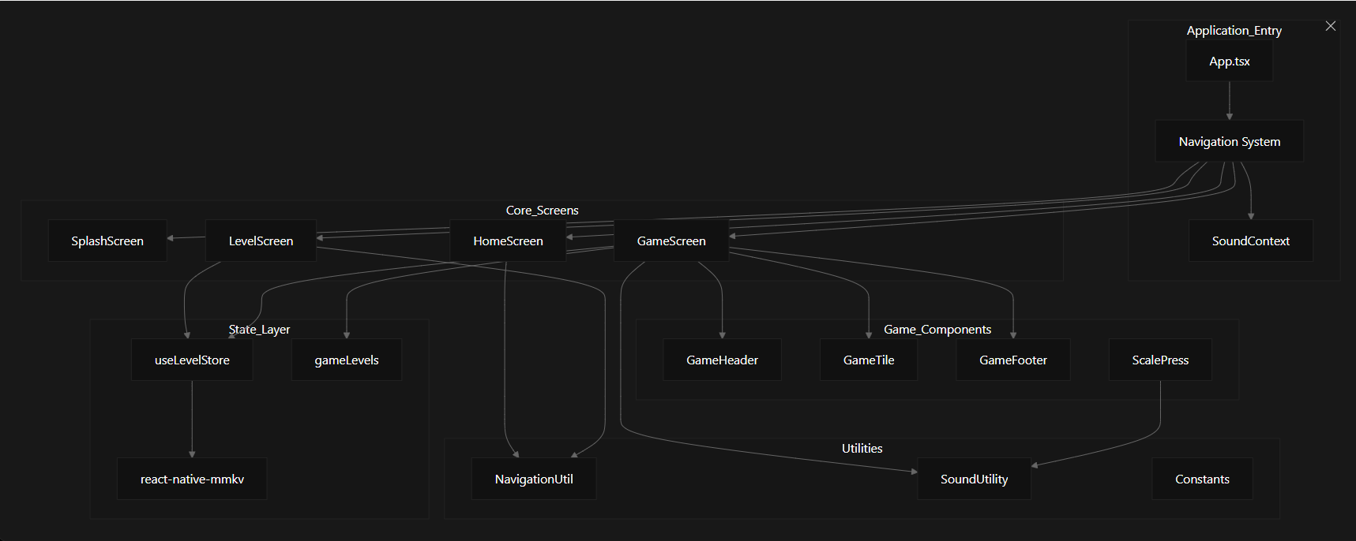Click the Constants node
The height and width of the screenshot is (541, 1356).
(x=1202, y=479)
